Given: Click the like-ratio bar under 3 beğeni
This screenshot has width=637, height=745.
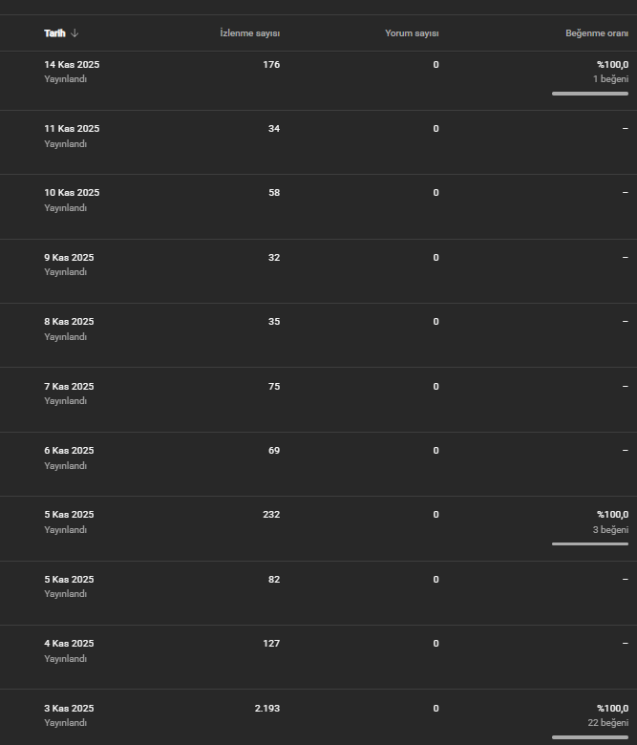Looking at the screenshot, I should [590, 543].
